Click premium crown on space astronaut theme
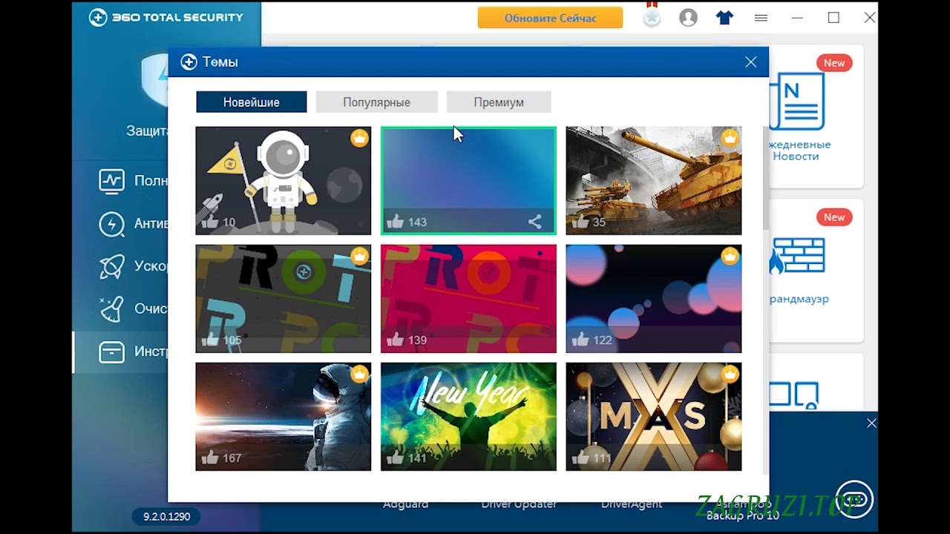 (x=359, y=374)
